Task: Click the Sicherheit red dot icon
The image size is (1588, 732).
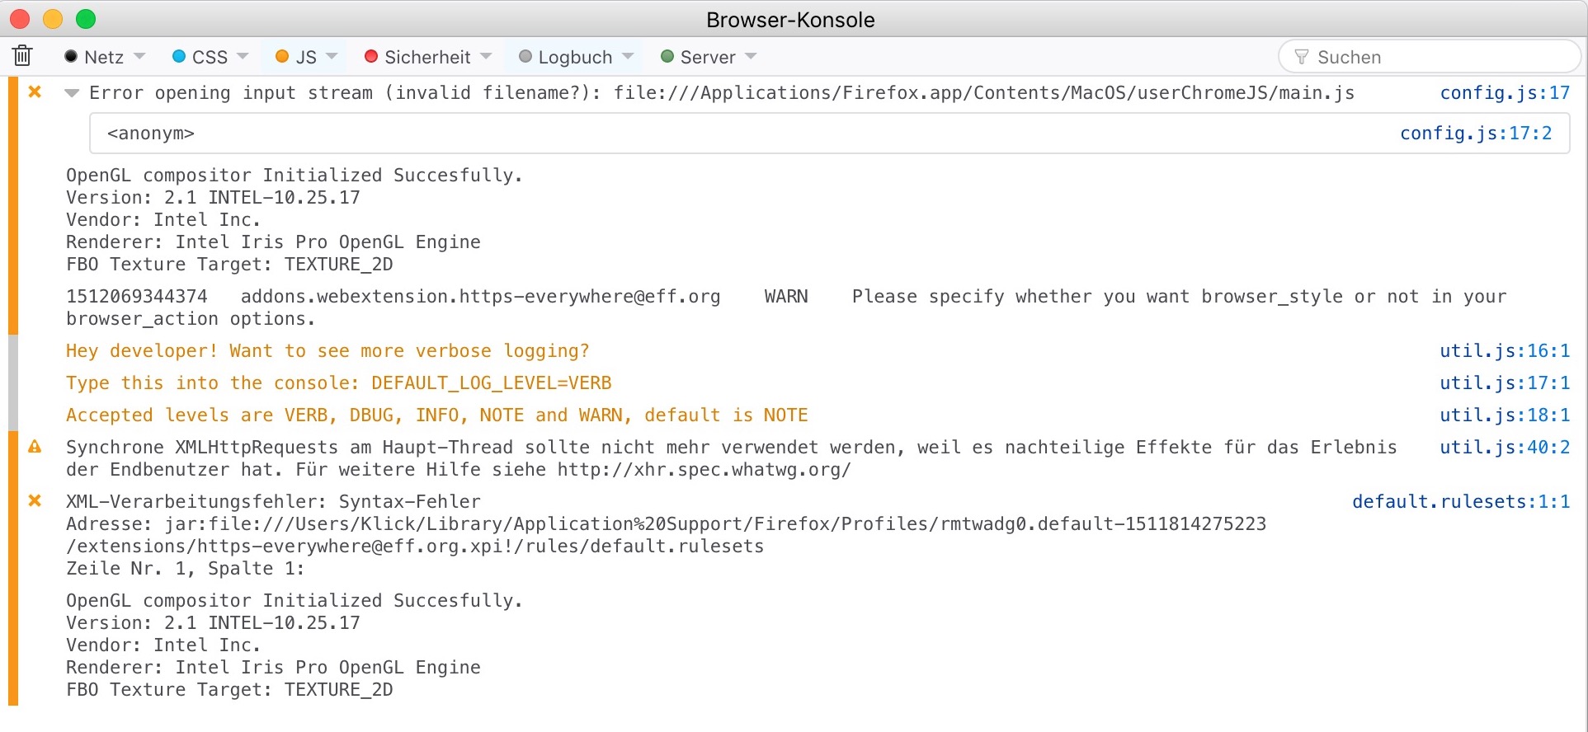Action: (371, 56)
